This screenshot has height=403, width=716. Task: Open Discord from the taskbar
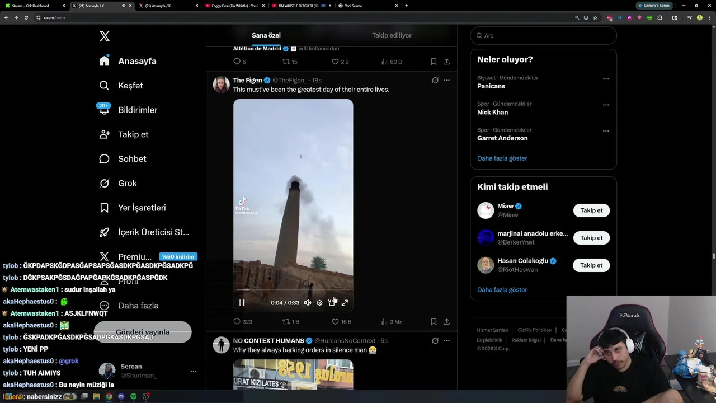pyautogui.click(x=121, y=396)
